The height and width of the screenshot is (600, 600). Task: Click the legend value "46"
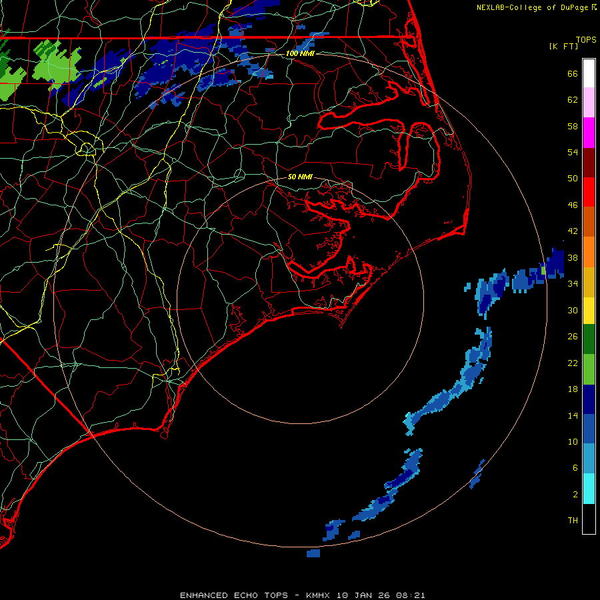(x=573, y=205)
